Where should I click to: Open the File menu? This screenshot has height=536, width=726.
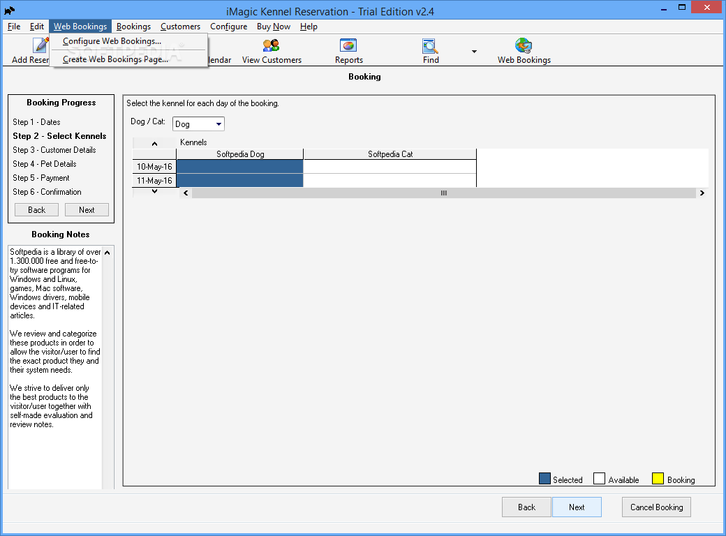pos(14,27)
